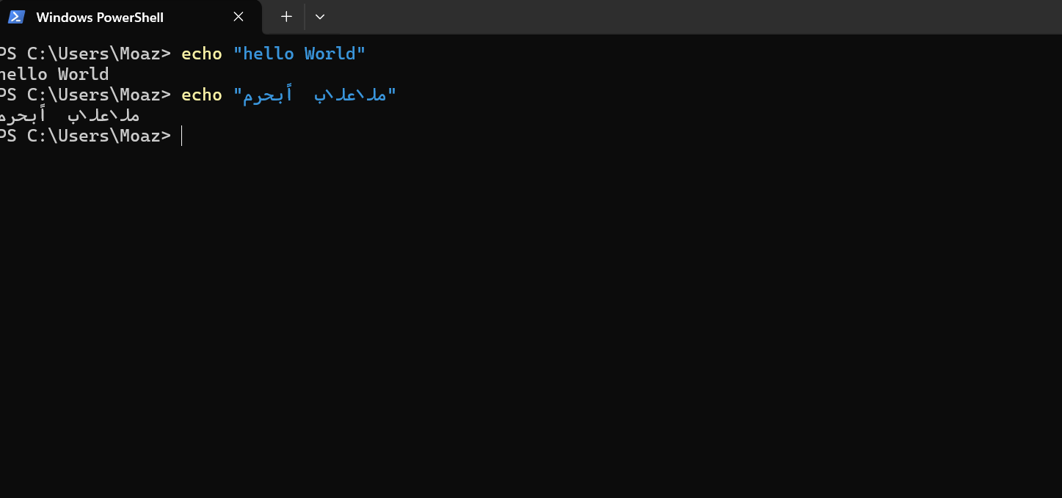The width and height of the screenshot is (1062, 498).
Task: Expand the new-tab profiles dropdown chevron
Action: pyautogui.click(x=320, y=17)
